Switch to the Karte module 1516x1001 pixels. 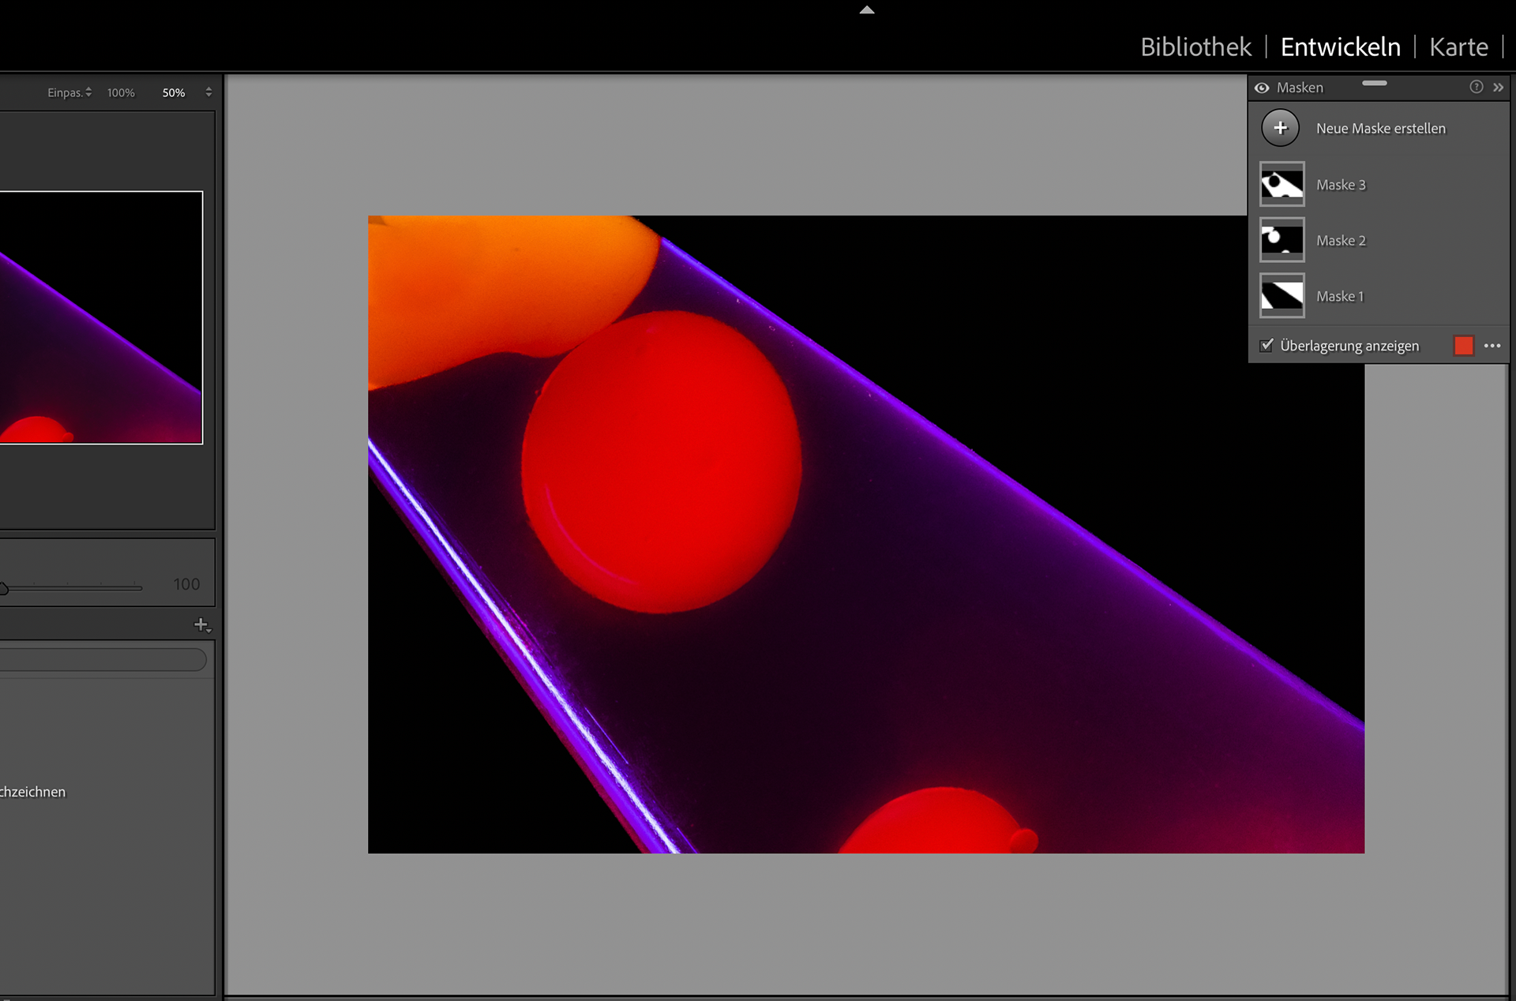[1458, 47]
